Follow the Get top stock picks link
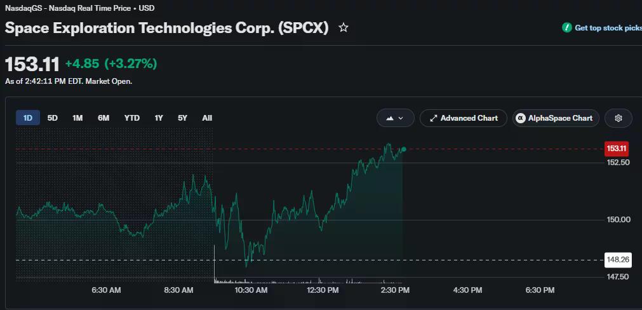The width and height of the screenshot is (642, 310). (608, 28)
